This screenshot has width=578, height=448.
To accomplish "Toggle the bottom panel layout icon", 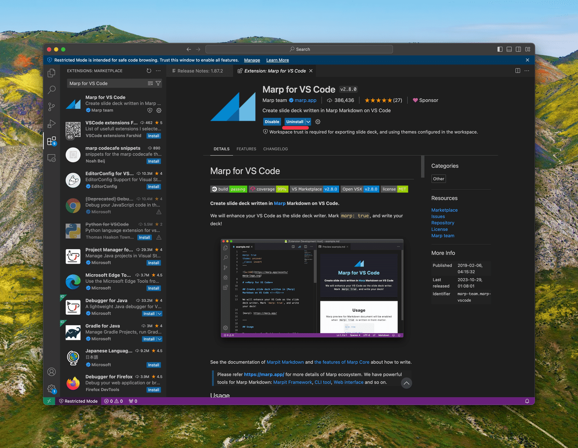I will (509, 49).
